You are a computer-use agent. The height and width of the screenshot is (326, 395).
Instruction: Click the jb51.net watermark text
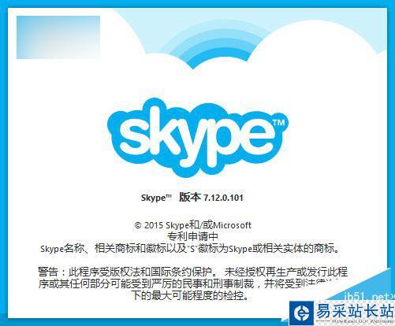click(368, 297)
